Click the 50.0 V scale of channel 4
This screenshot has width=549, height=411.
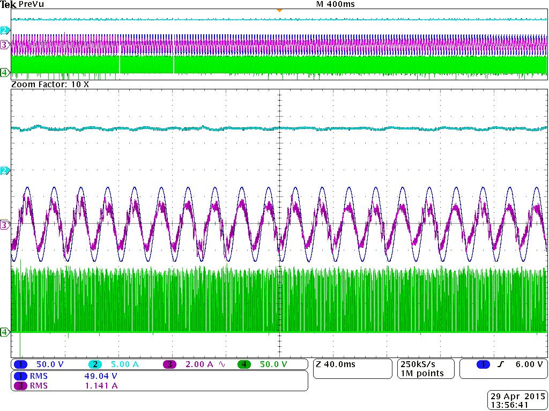pyautogui.click(x=273, y=364)
